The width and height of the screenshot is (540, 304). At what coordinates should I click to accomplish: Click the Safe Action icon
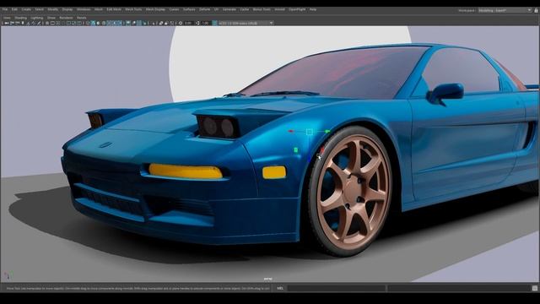73,23
